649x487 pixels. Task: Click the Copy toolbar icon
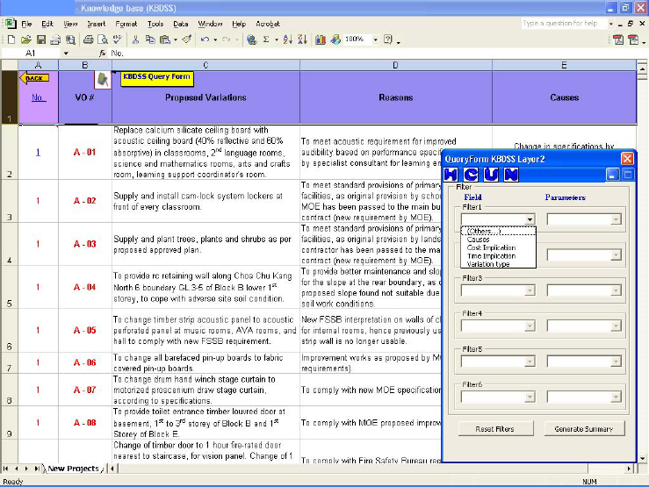150,39
